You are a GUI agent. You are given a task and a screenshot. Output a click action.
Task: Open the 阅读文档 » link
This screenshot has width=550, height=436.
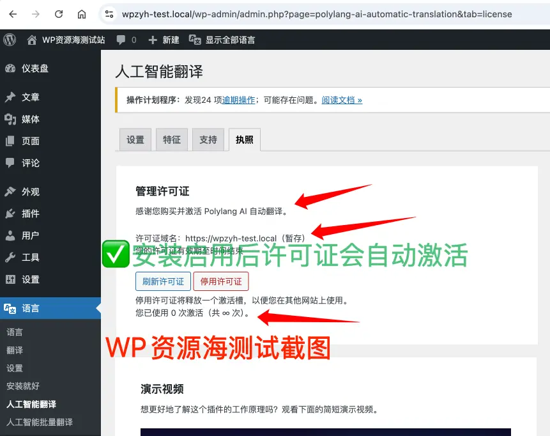click(x=342, y=100)
